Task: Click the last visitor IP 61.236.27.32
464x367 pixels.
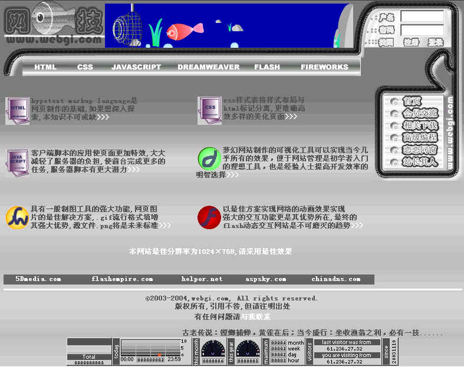Action: (344, 349)
